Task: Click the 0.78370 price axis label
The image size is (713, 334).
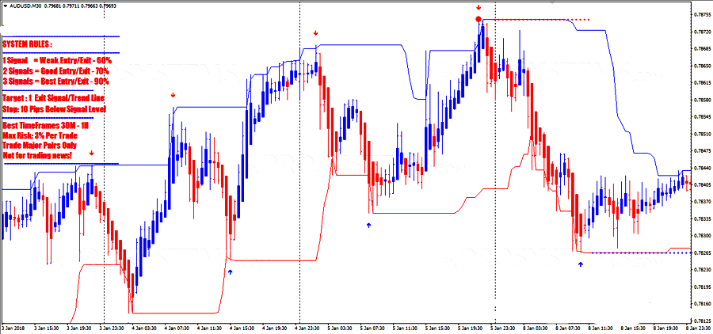Action: coord(703,202)
